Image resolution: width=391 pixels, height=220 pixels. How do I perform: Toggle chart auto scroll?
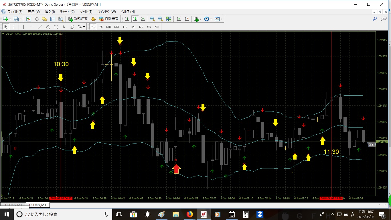(179, 19)
